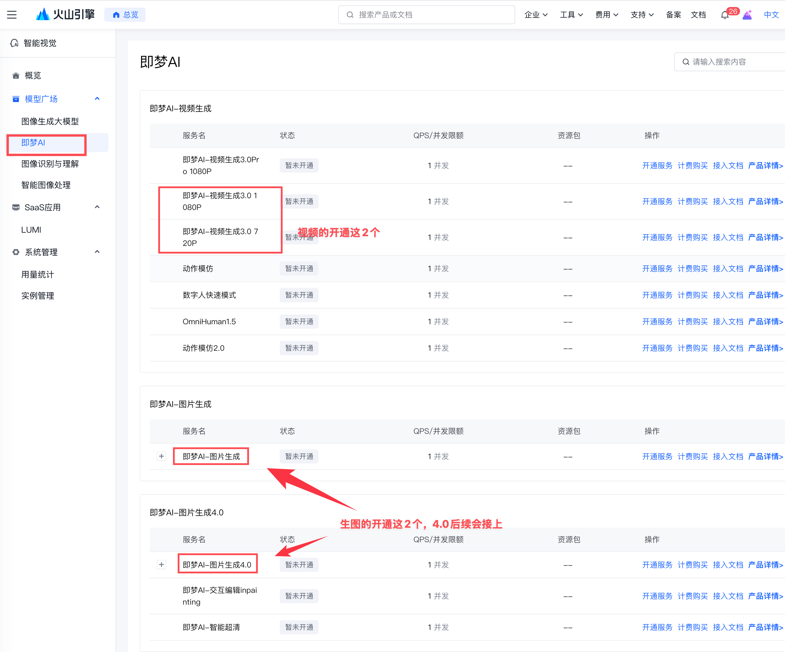Open the 费用 dropdown menu
The width and height of the screenshot is (785, 652).
coord(607,15)
